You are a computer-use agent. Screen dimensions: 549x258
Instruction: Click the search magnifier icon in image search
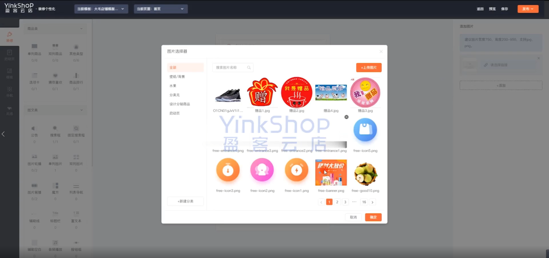click(x=249, y=68)
